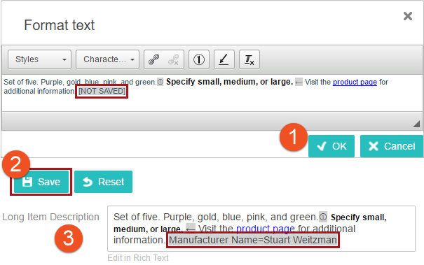Viewport: 424px width, 265px height.
Task: Click product page link in Long Item Description
Action: (266, 229)
